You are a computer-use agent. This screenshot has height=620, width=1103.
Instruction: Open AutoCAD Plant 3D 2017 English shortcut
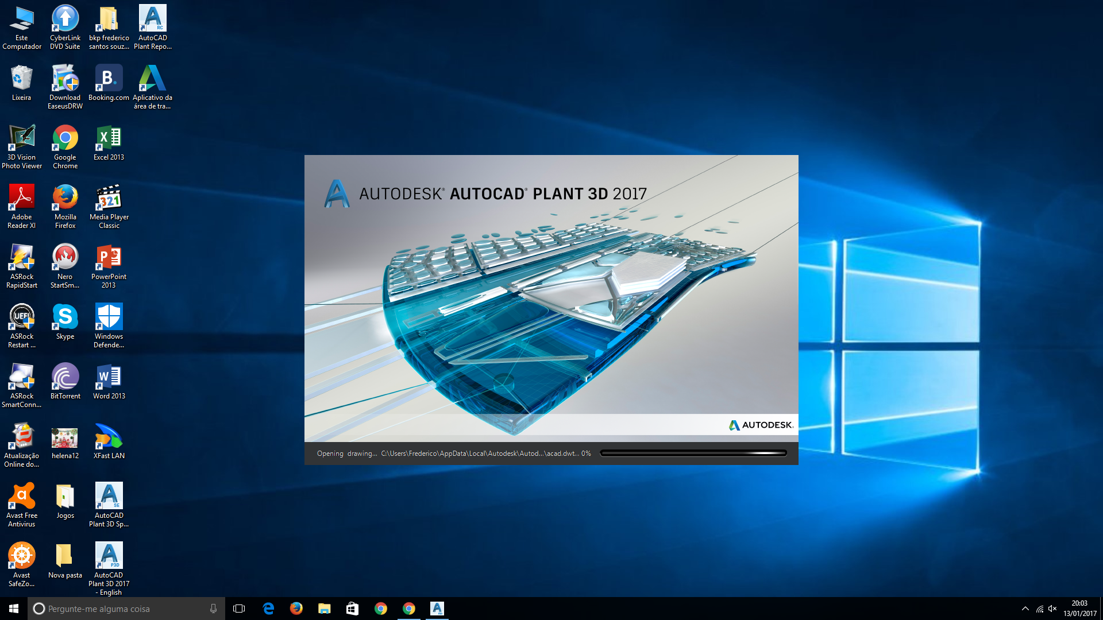tap(109, 568)
